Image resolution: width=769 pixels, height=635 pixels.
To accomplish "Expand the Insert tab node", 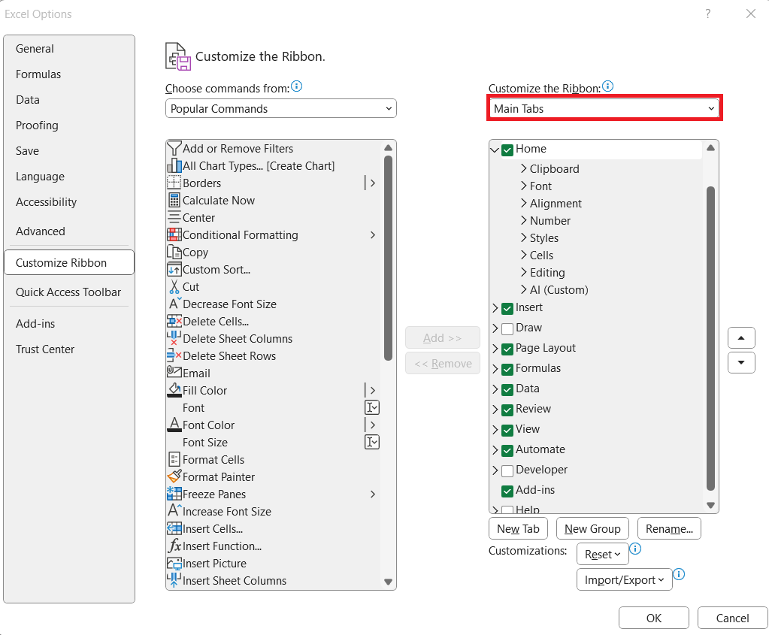I will pos(495,308).
